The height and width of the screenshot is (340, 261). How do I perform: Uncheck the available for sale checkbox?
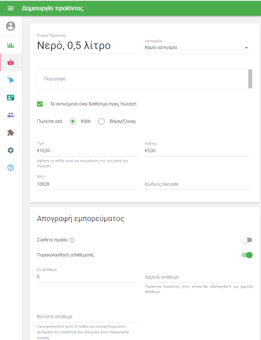(40, 104)
